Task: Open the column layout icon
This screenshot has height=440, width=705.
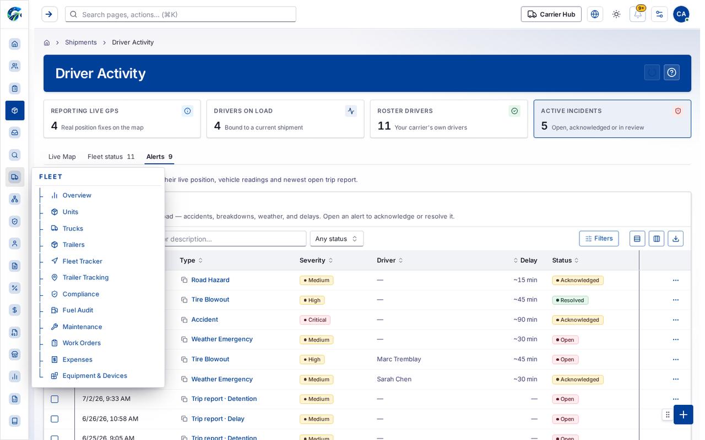Action: pyautogui.click(x=657, y=239)
